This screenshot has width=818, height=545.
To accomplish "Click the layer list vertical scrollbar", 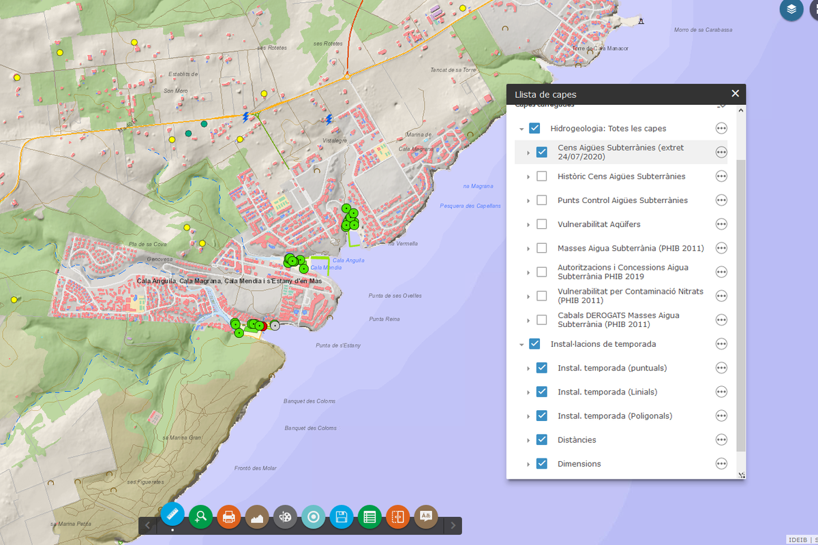I will click(x=742, y=305).
